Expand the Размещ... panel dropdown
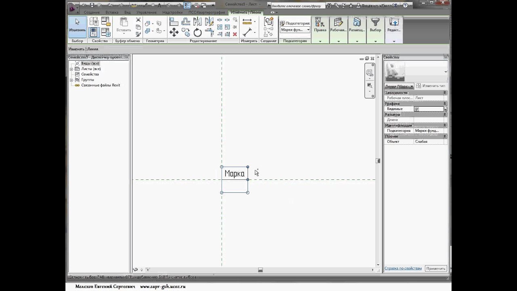 click(x=357, y=41)
